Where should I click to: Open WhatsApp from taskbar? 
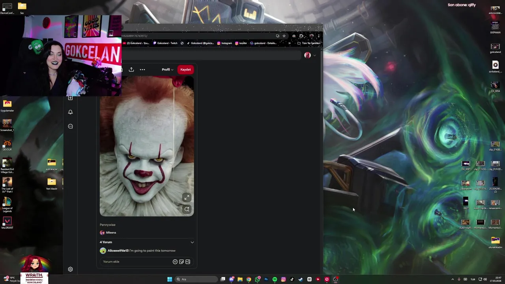tap(257, 279)
